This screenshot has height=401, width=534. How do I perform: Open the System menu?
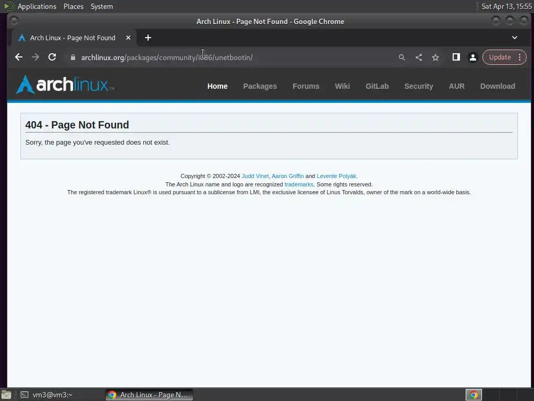[x=102, y=6]
